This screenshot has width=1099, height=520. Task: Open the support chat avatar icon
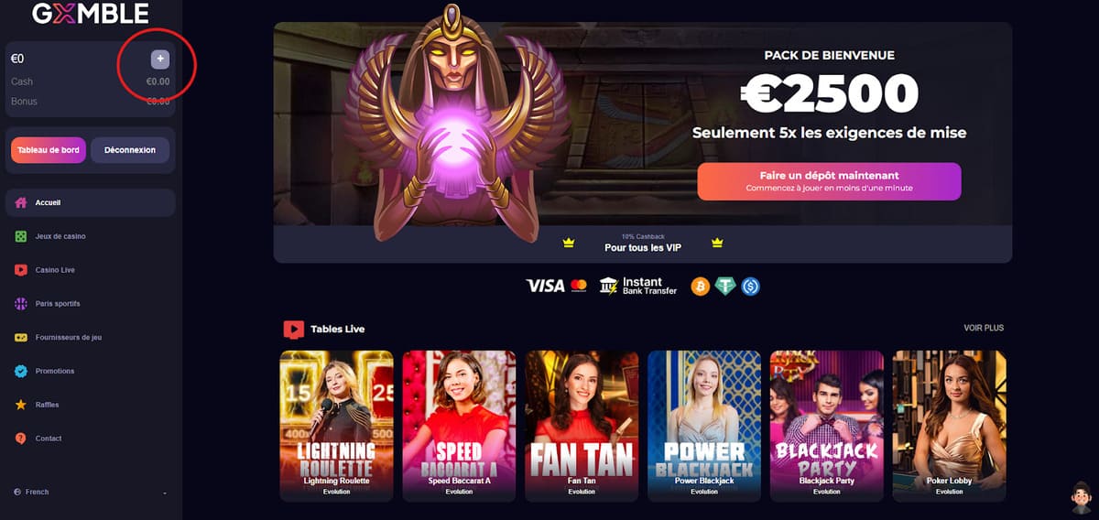1081,500
